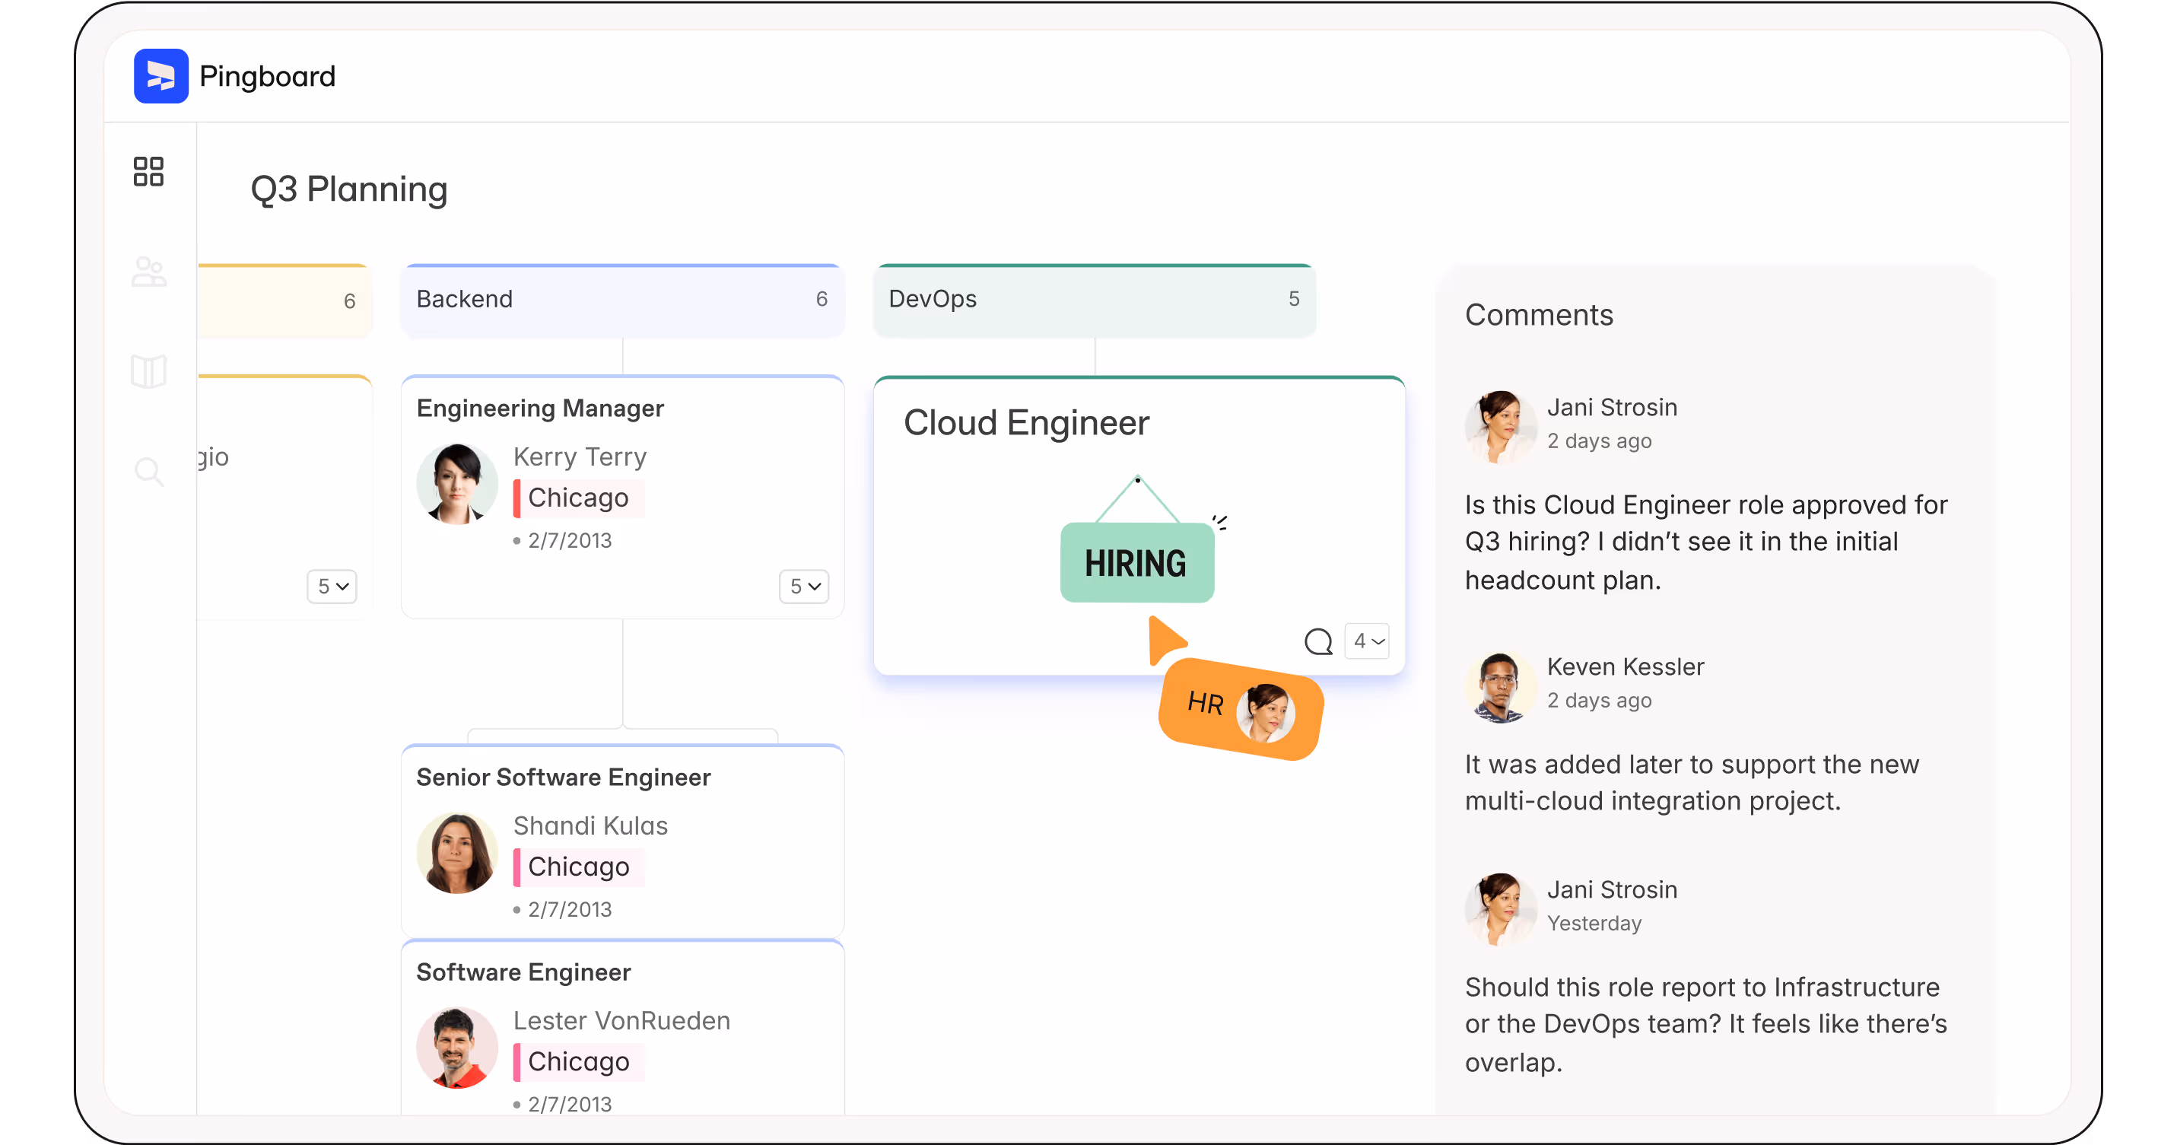
Task: Click the search magnifier sidebar icon
Action: click(x=149, y=472)
